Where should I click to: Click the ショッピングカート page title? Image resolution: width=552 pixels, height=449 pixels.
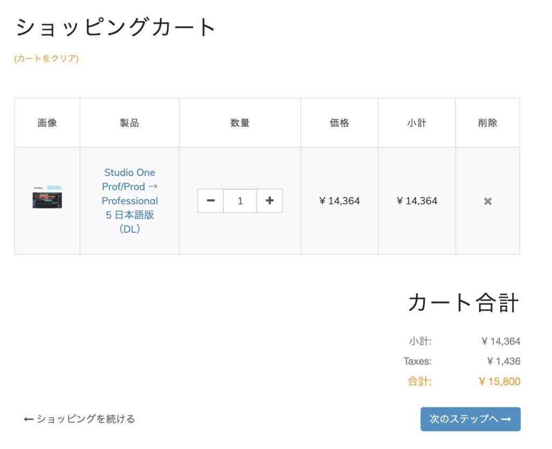tap(116, 27)
